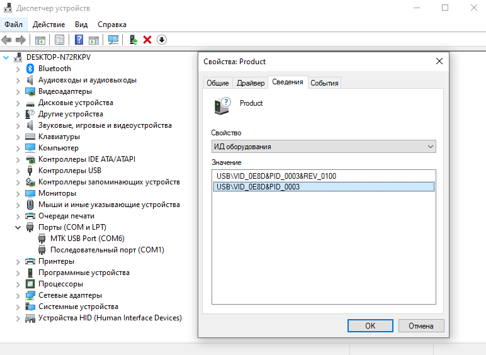Screen dimensions: 486x355
Task: Click the Сетевые адаптеры network icon
Action: pyautogui.click(x=30, y=295)
